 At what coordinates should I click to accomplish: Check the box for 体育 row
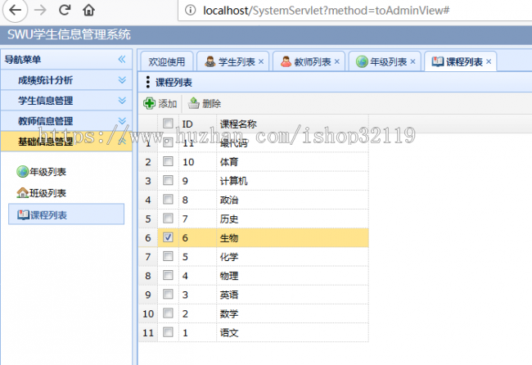[x=168, y=161]
